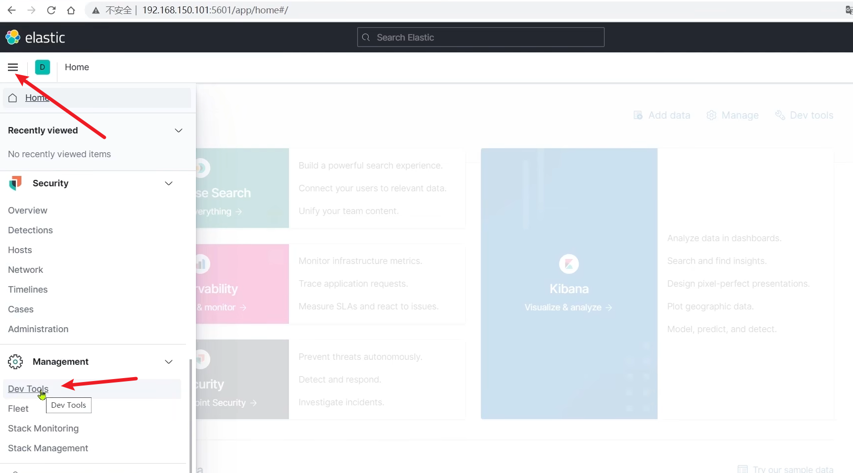853x473 pixels.
Task: Click the Home breadcrumb
Action: tap(77, 67)
